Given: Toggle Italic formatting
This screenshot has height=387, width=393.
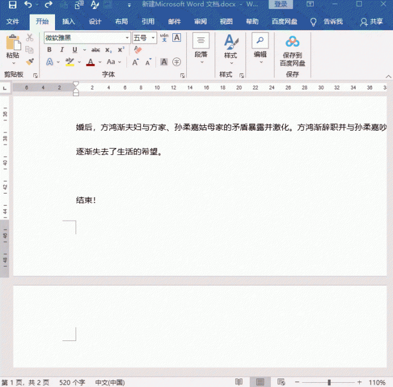Looking at the screenshot, I should [62, 50].
